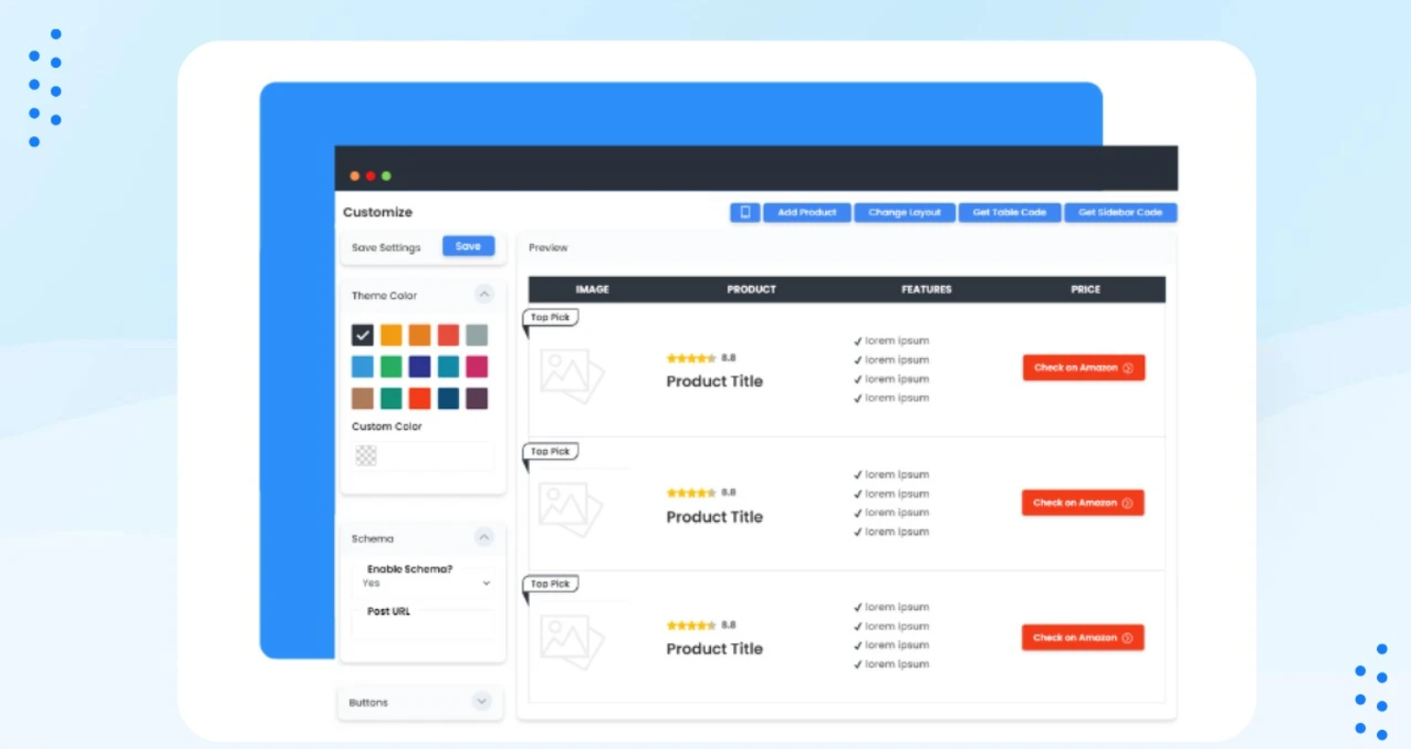Click the Post URL input field
Image resolution: width=1411 pixels, height=749 pixels.
click(422, 628)
